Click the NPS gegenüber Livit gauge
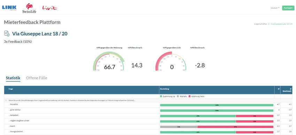The width and height of the screenshot is (296, 135). click(x=171, y=61)
